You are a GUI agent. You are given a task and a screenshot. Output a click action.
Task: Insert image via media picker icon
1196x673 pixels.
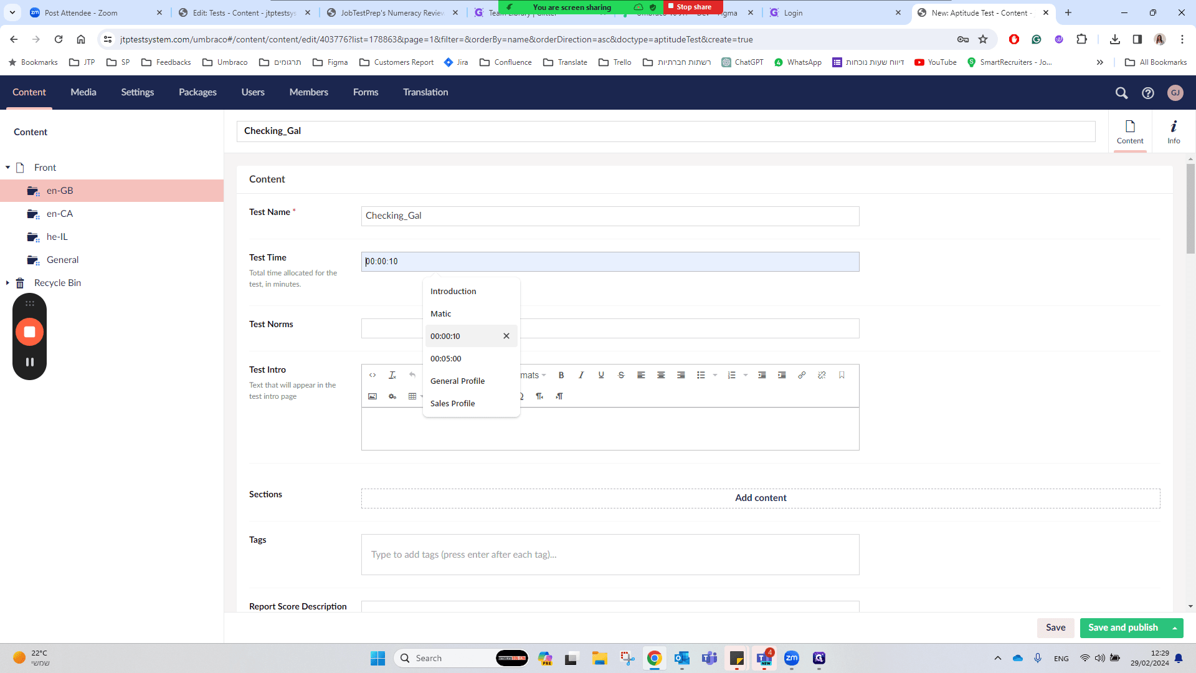373,396
